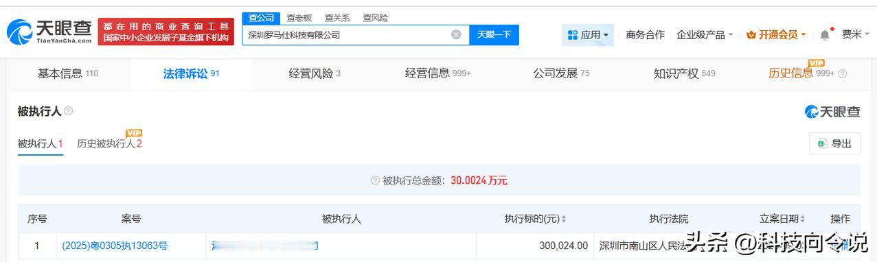Click the 应用 grid icon

(573, 34)
